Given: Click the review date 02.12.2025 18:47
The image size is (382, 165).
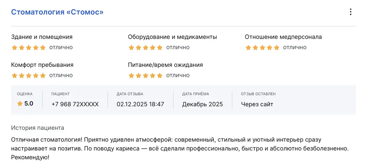Looking at the screenshot, I should pos(140,104).
